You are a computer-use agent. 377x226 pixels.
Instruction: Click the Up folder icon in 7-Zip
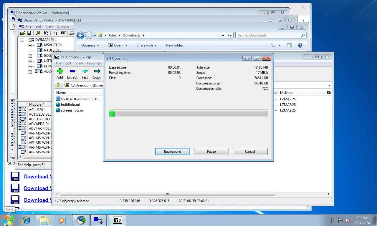(58, 85)
